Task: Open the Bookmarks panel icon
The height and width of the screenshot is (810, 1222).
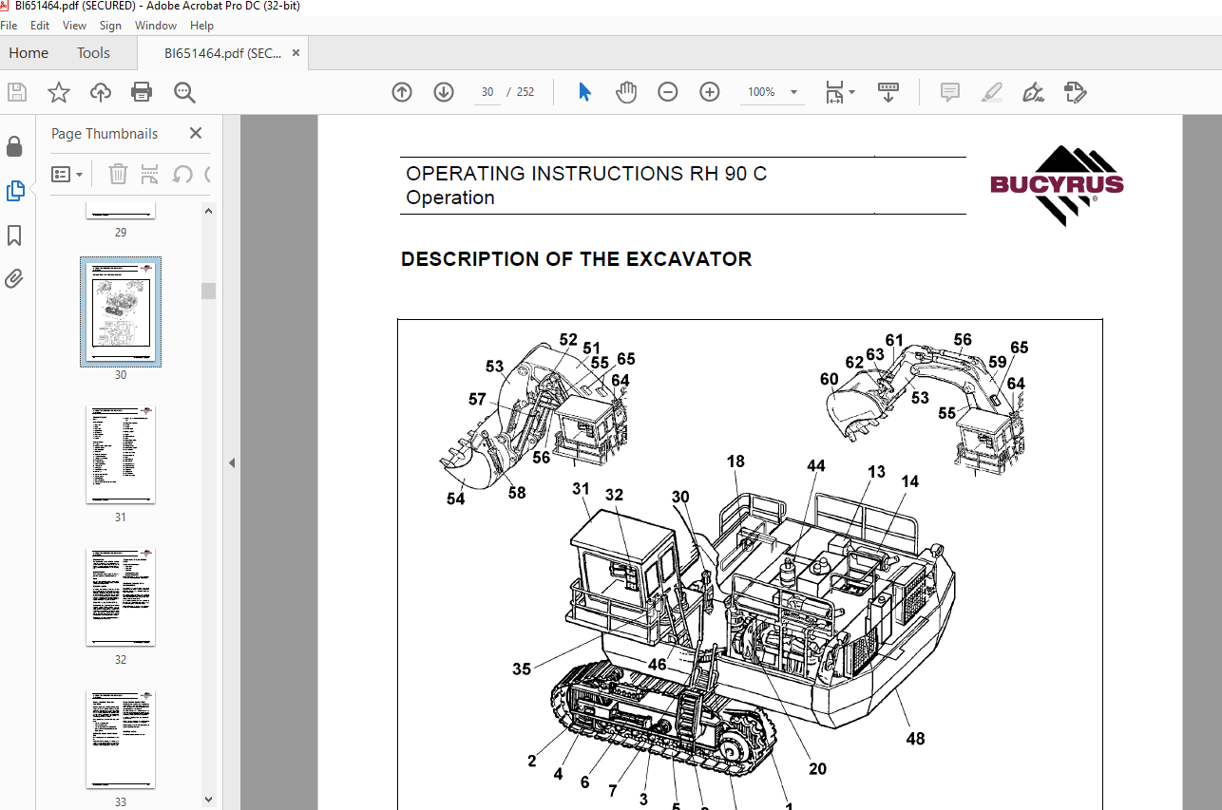Action: 14,235
